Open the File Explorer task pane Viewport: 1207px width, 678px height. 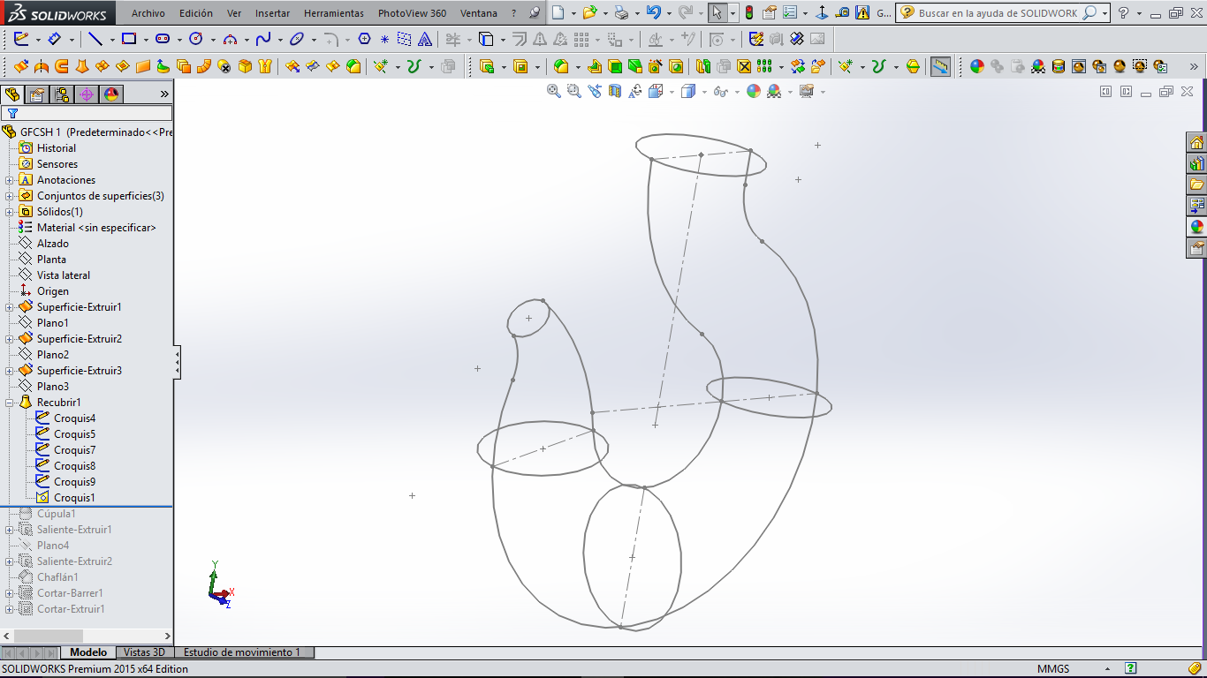(x=1196, y=185)
